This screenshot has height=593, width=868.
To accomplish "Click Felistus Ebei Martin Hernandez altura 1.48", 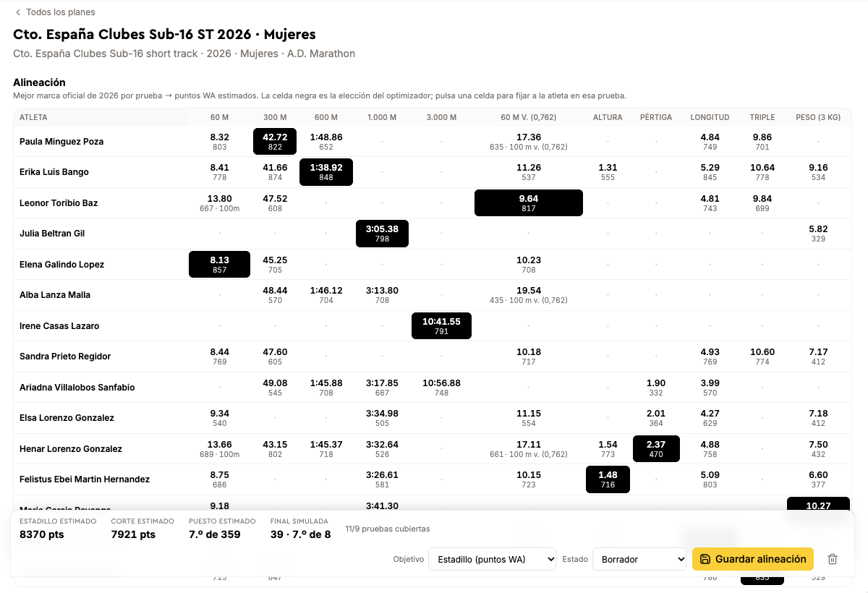I will click(x=608, y=479).
